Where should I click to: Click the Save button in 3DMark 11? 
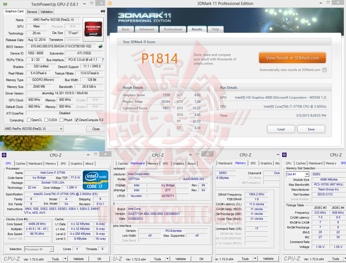tap(311, 129)
